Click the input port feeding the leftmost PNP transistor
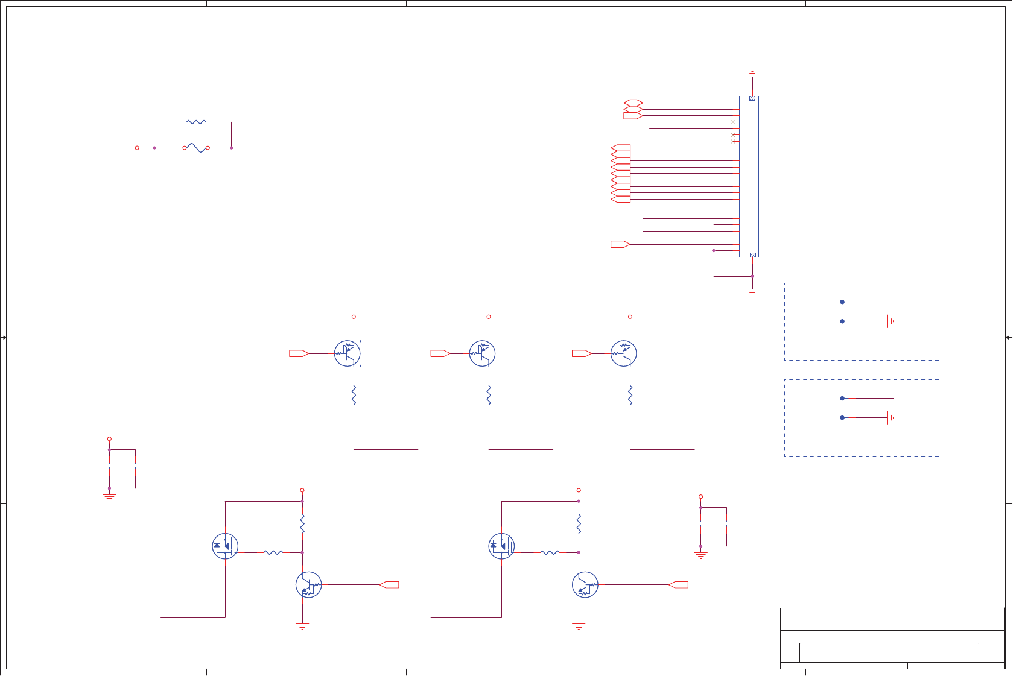The image size is (1013, 676). pos(299,353)
